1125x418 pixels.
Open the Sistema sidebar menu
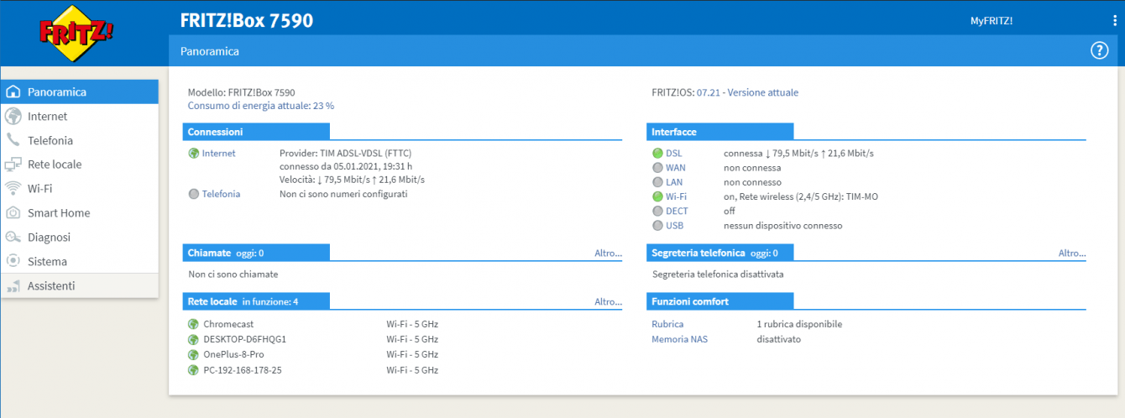point(79,261)
